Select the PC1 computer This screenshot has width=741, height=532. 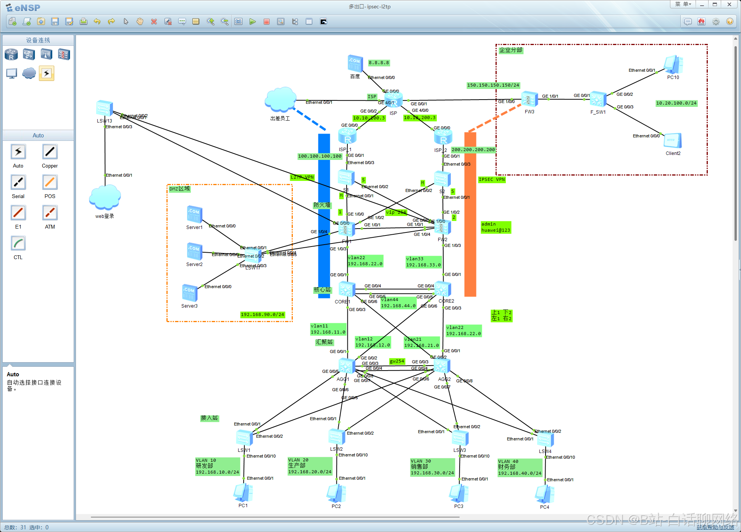tap(243, 493)
